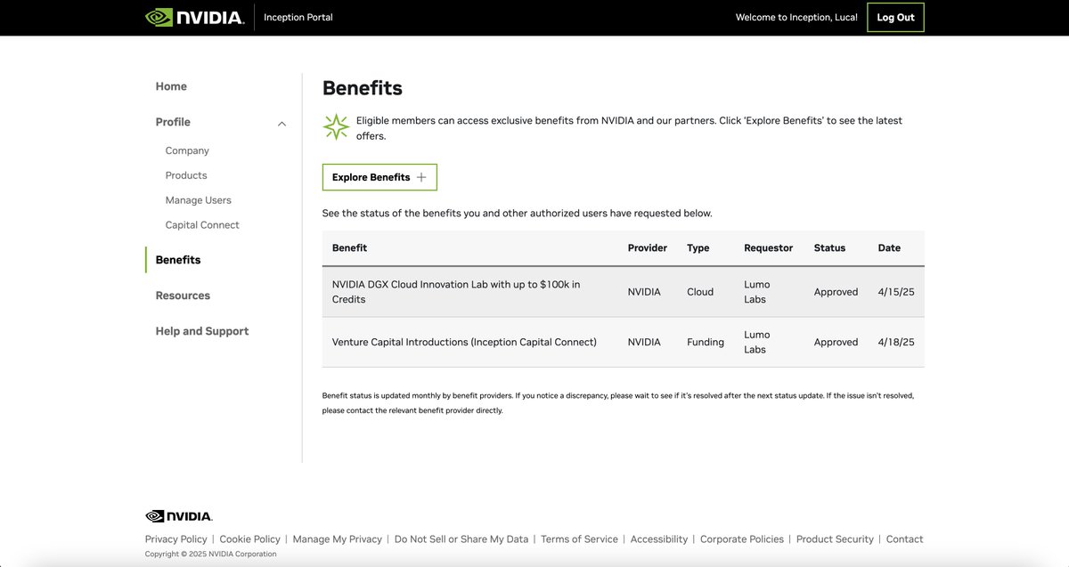
Task: Open the Accessibility footer link
Action: pos(659,539)
